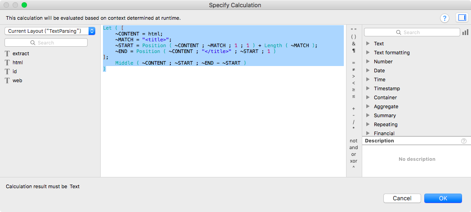Image resolution: width=471 pixels, height=212 pixels.
Task: Insert greater-than > operator
Action: tap(354, 76)
